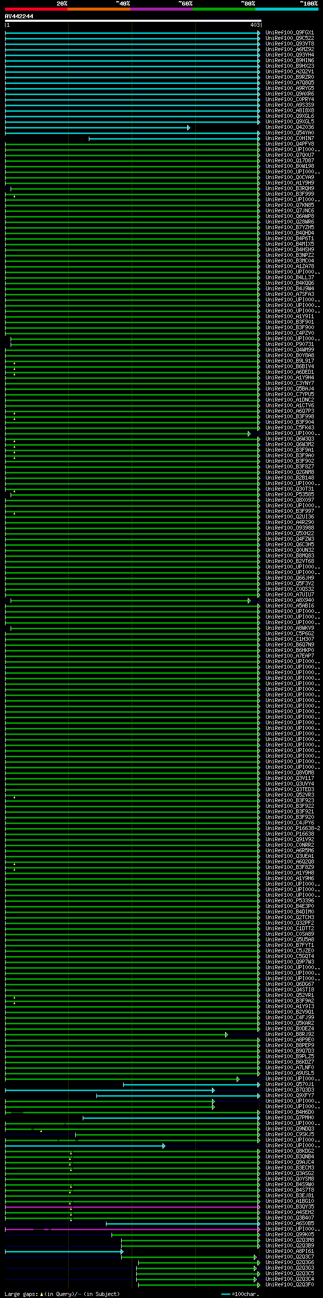Open hit UniRef100_A6MZ92
The image size is (323, 1298).
290,50
